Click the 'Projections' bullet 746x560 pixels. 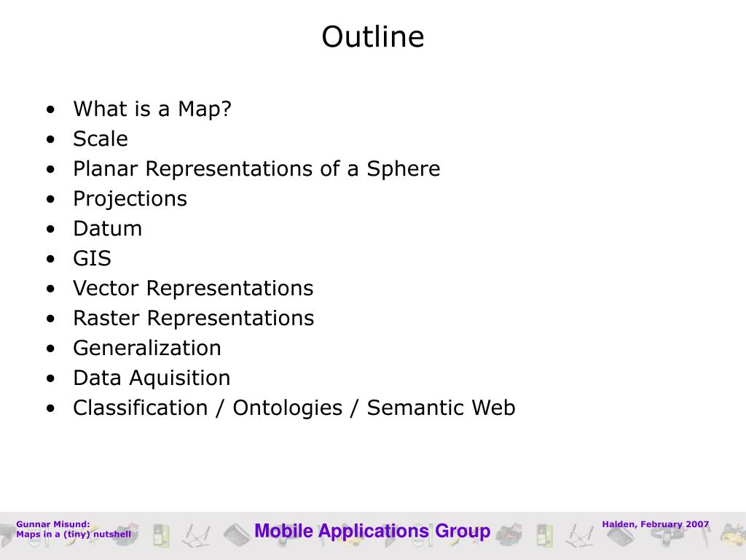point(130,199)
